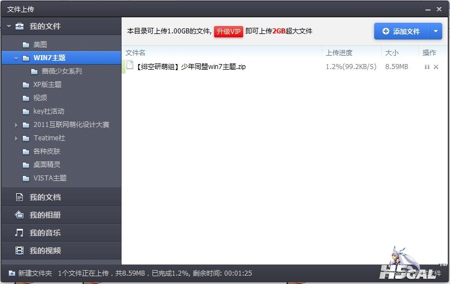Click the album icon beside 我的相册

(x=19, y=214)
